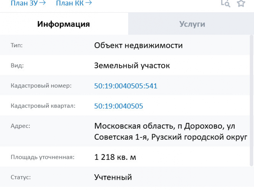Select the Учтенный status value

[113, 177]
